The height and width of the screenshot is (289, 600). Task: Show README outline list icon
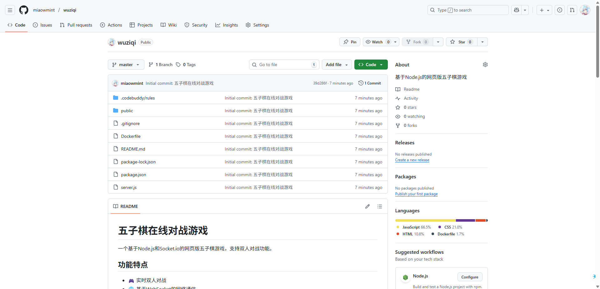point(380,206)
